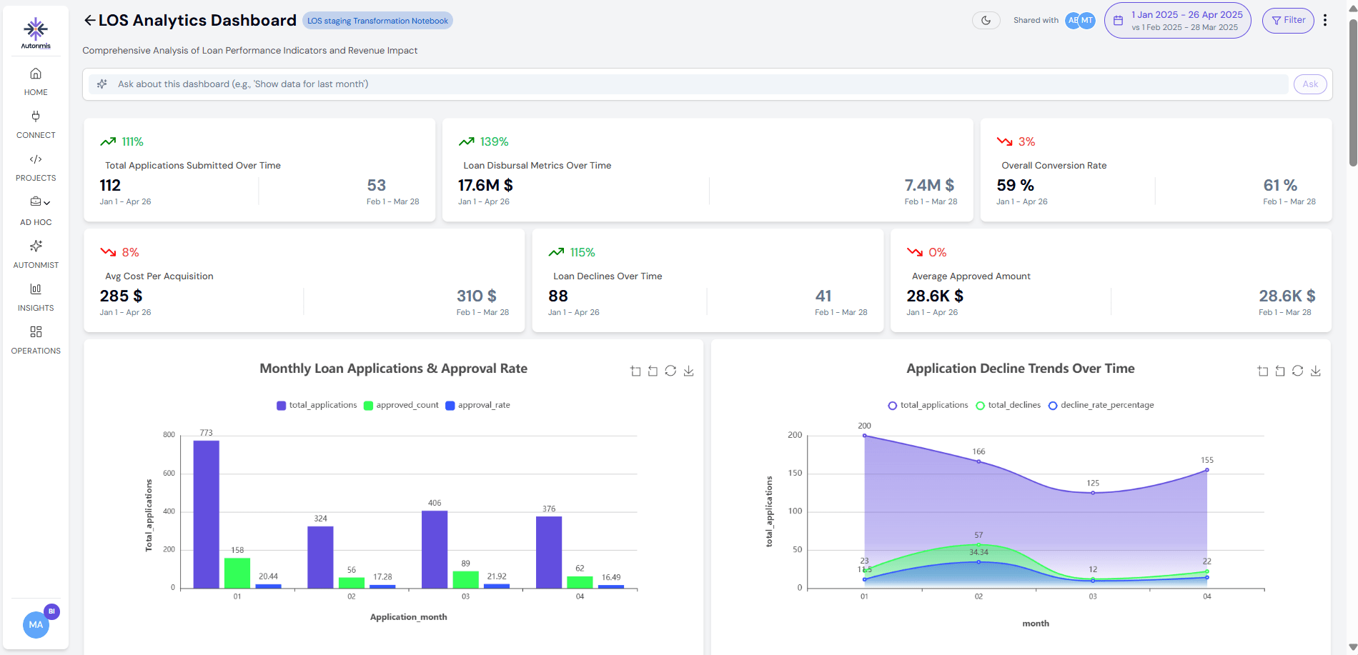Open the LOS staging Transformation Notebook link

click(377, 21)
